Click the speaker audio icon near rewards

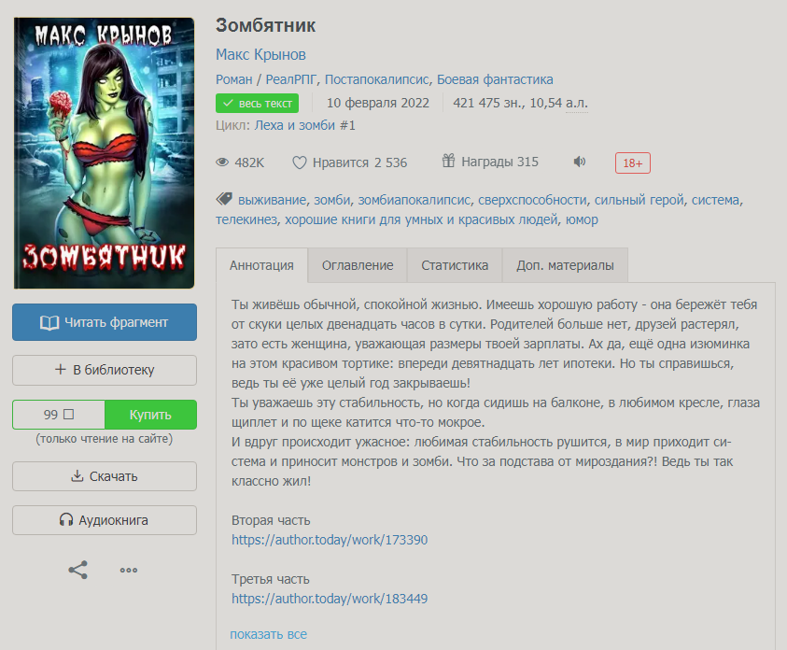[x=580, y=162]
